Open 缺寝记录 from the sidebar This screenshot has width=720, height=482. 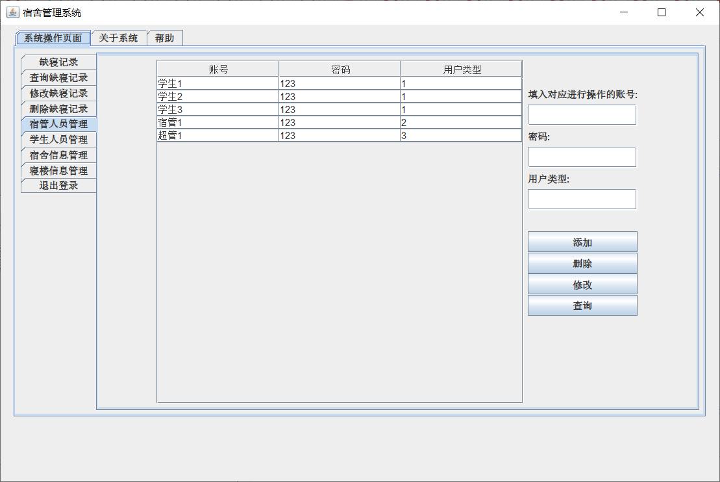58,62
